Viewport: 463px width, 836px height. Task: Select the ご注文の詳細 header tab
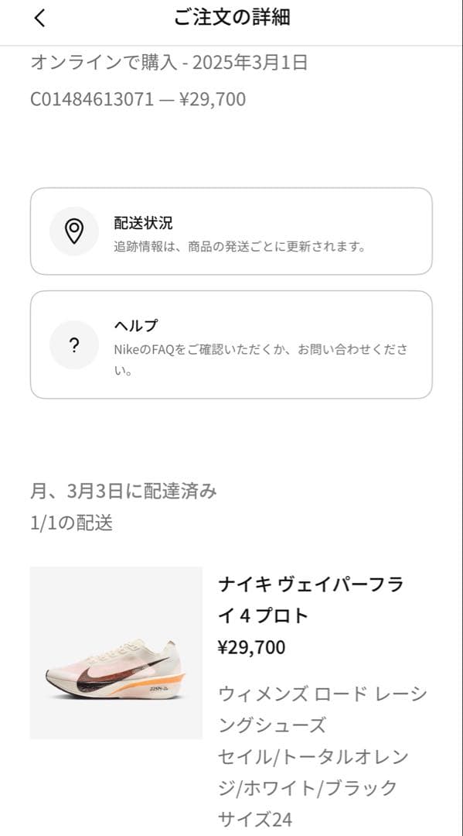click(x=231, y=17)
